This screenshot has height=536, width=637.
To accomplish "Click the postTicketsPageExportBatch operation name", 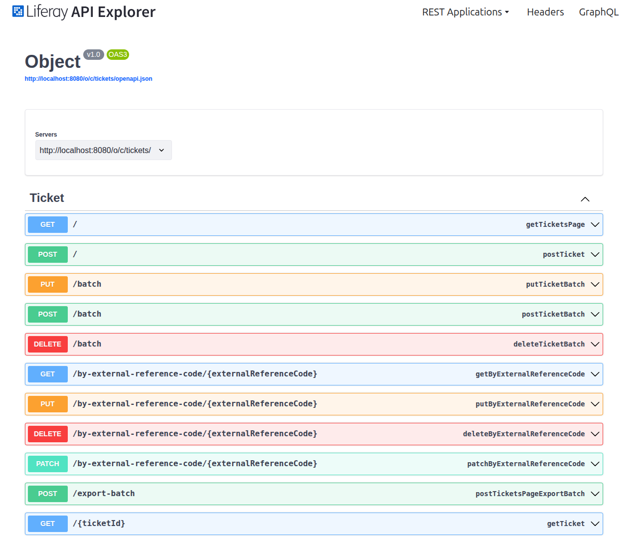I will [530, 494].
